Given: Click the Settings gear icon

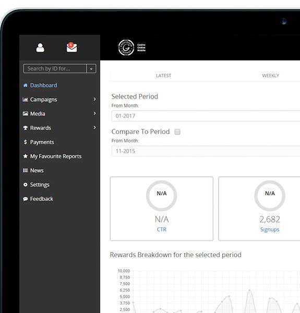Looking at the screenshot, I should [x=26, y=185].
